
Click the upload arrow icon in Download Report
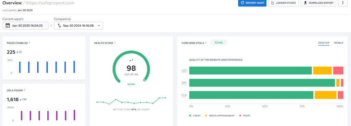click(x=305, y=3)
